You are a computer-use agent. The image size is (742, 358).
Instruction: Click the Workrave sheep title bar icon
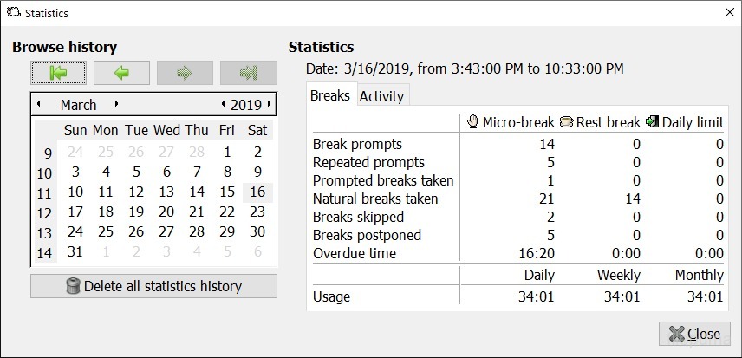tap(14, 12)
